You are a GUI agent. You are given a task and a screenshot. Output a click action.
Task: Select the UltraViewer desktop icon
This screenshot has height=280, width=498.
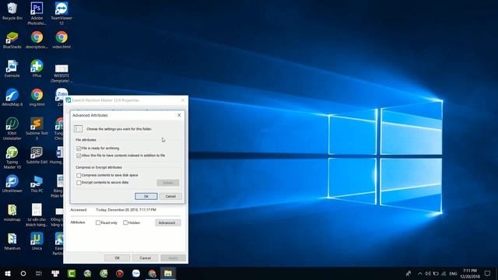coord(12,184)
